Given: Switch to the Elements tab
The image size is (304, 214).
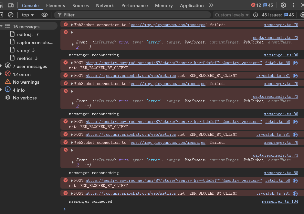Looking at the screenshot, I should [56, 5].
